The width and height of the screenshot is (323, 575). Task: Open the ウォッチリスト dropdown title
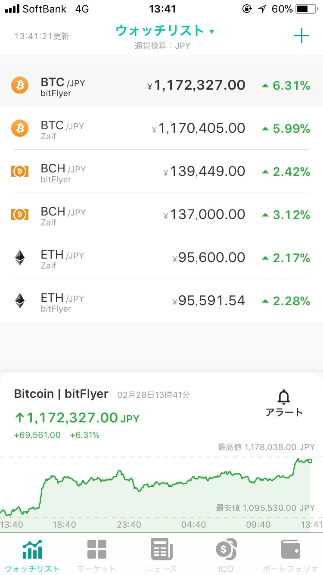[x=165, y=31]
